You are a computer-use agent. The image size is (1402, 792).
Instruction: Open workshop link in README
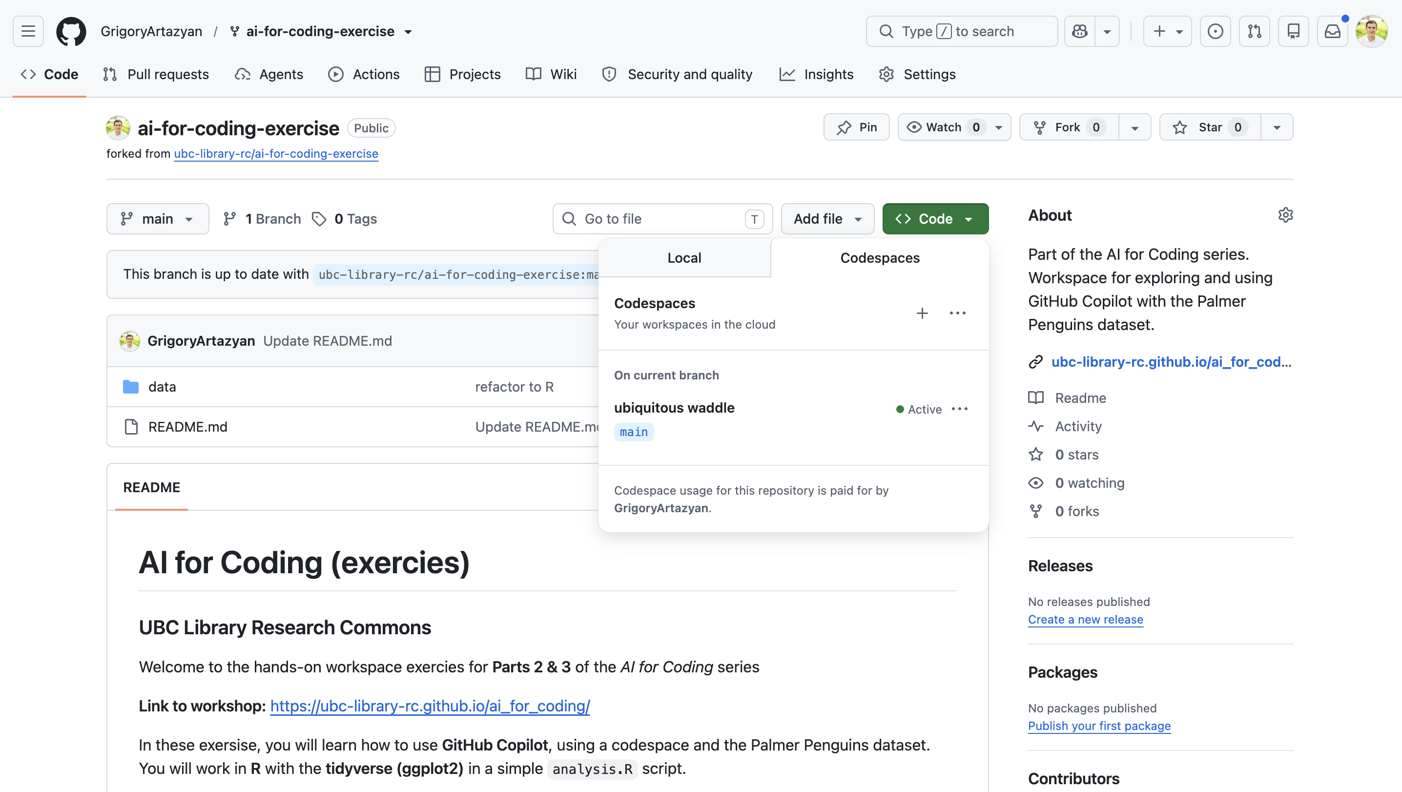pos(430,706)
